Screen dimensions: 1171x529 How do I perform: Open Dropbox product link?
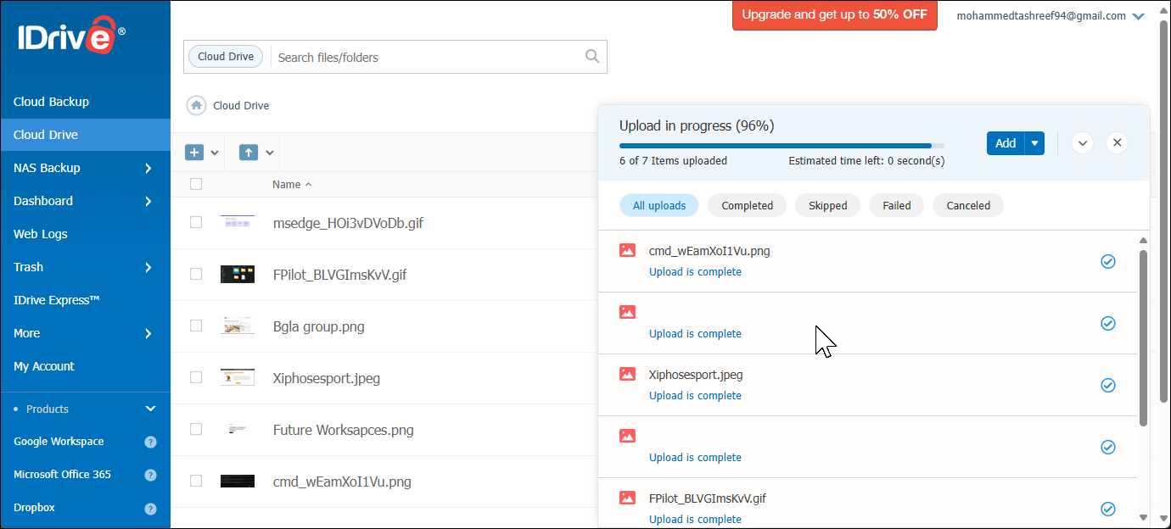pos(34,508)
